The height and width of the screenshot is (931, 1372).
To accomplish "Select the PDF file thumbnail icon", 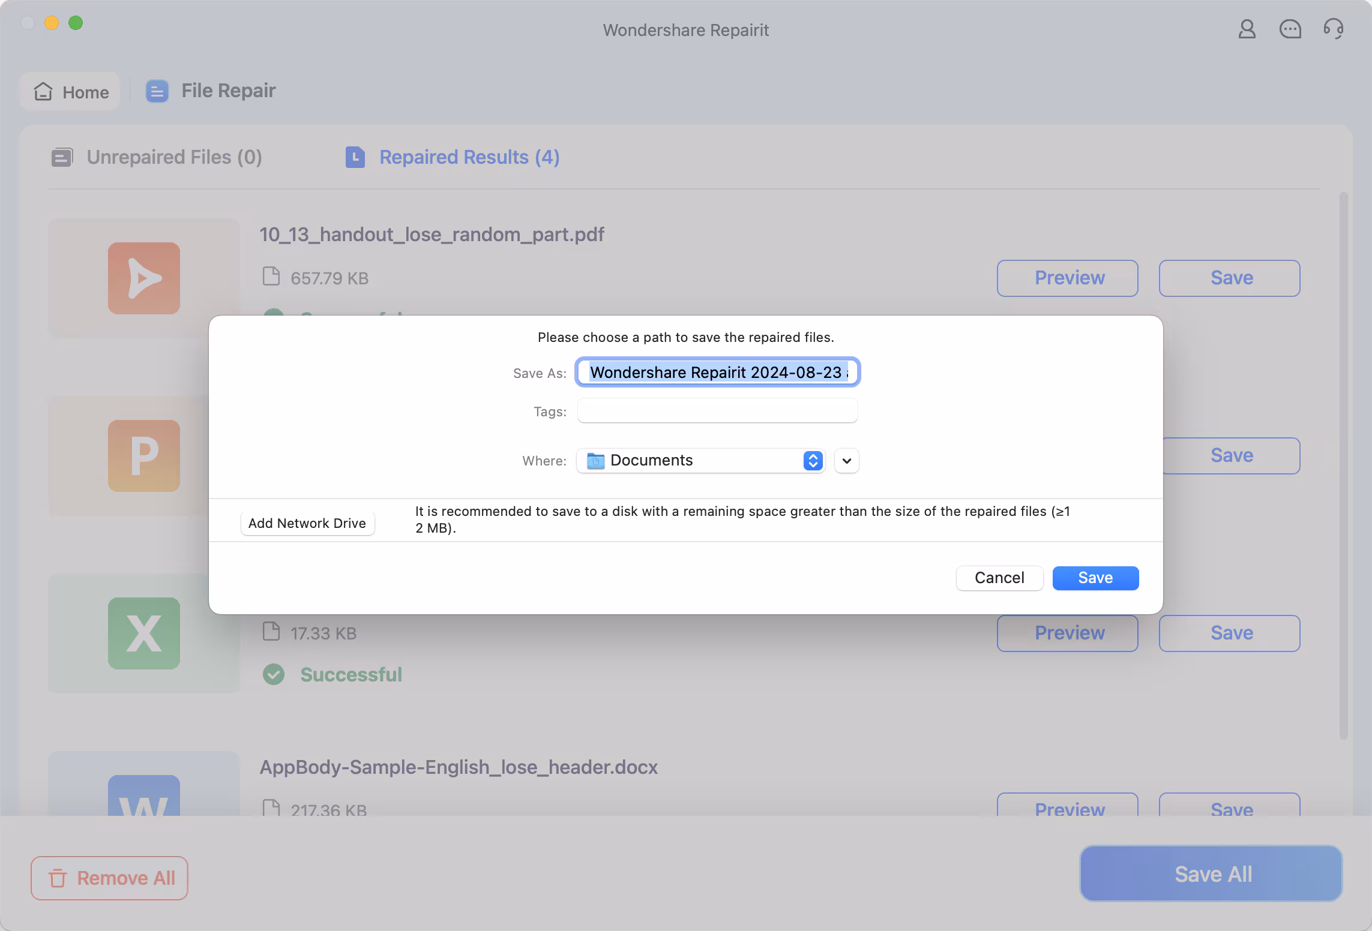I will coord(144,278).
